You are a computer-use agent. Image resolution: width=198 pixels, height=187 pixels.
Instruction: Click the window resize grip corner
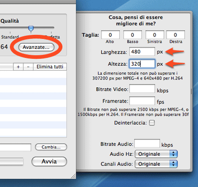pyautogui.click(x=73, y=176)
